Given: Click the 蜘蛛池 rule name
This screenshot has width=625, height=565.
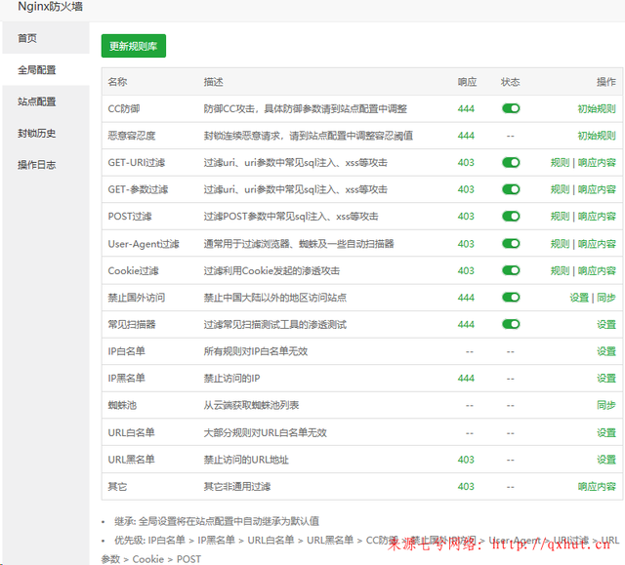Looking at the screenshot, I should click(x=122, y=405).
